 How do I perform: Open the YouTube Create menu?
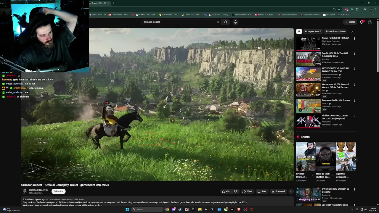350,22
